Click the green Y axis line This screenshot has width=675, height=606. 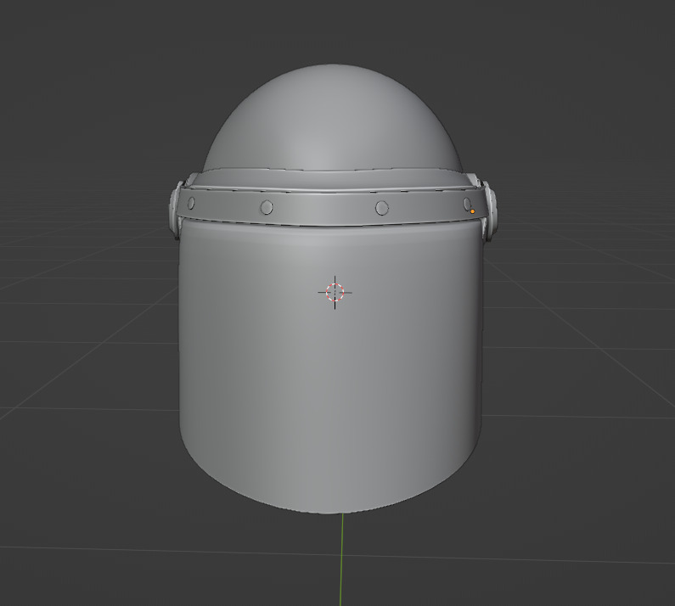pos(342,559)
